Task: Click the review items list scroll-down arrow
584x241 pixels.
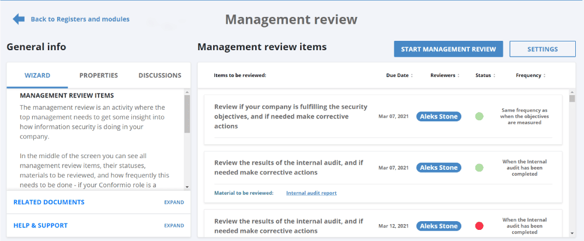Action: [x=572, y=233]
